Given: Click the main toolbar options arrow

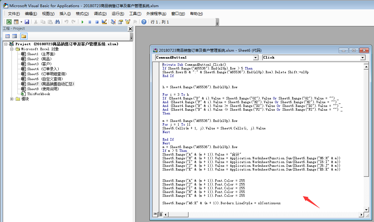Looking at the screenshot, I should (217, 22).
